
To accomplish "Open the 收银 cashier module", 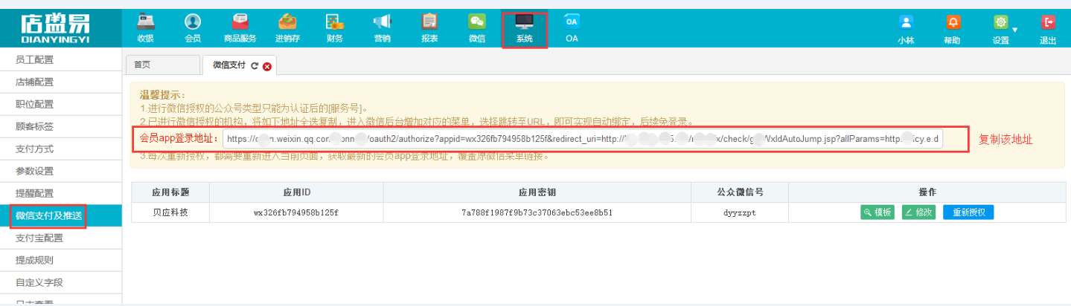I will pos(145,29).
